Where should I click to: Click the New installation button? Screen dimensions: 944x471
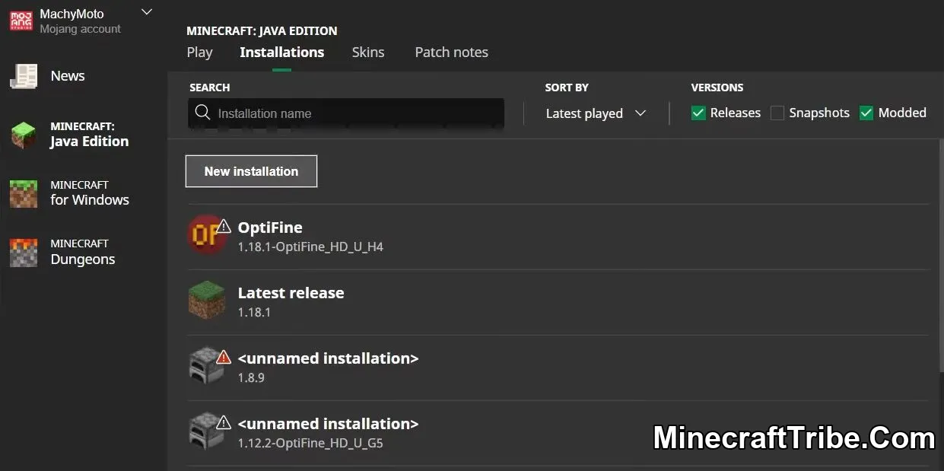[251, 171]
